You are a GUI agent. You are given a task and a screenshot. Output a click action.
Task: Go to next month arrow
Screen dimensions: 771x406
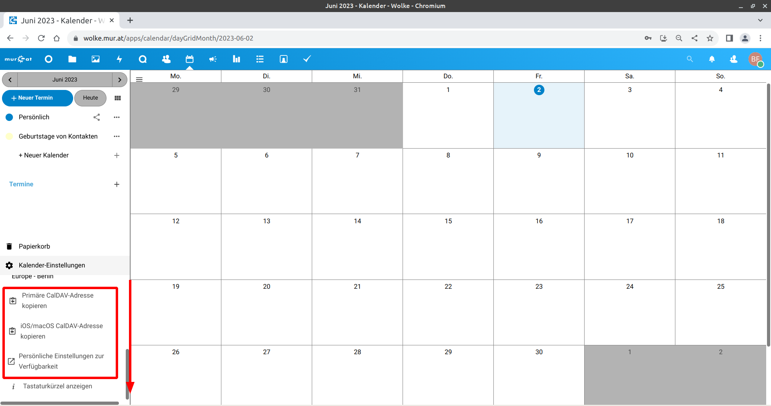pyautogui.click(x=120, y=80)
